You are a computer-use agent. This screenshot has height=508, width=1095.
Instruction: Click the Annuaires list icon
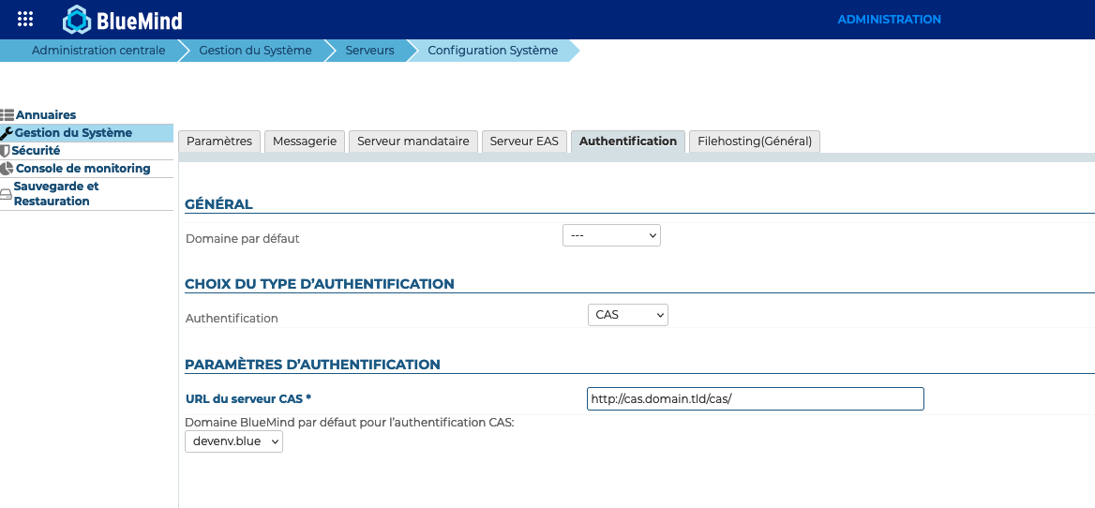pyautogui.click(x=7, y=115)
